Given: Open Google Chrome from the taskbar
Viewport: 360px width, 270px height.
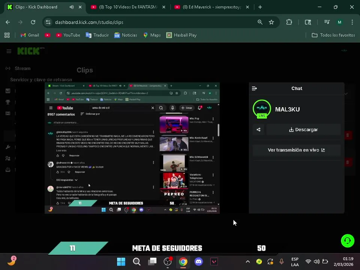Looking at the screenshot, I should coord(183,261).
